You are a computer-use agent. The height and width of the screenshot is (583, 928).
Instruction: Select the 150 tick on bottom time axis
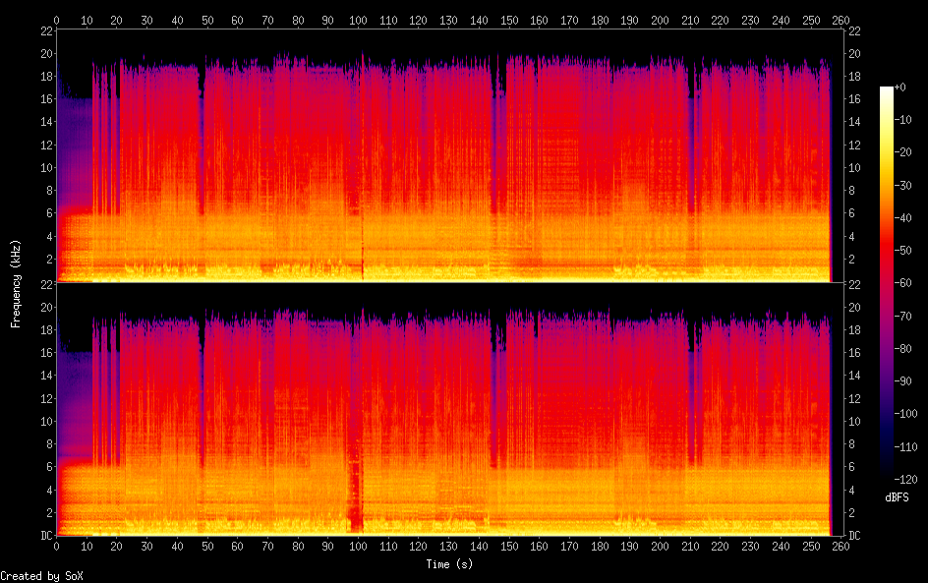(508, 547)
